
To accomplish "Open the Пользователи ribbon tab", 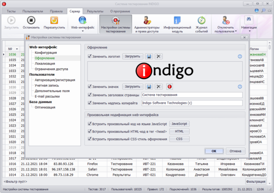I will point(33,11).
